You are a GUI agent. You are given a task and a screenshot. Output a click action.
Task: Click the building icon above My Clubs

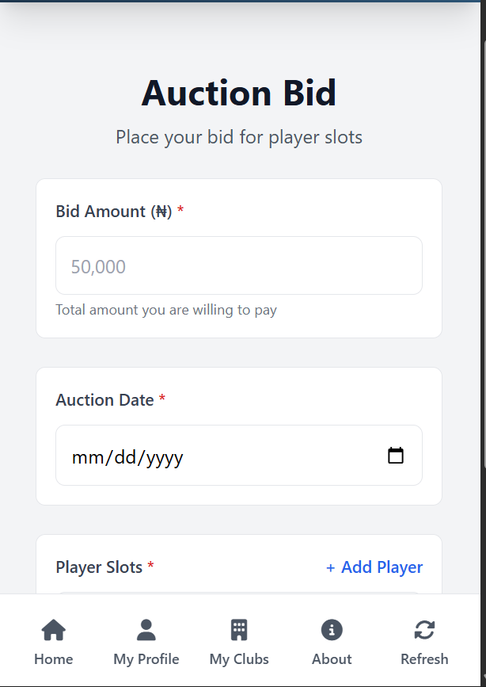click(x=239, y=629)
